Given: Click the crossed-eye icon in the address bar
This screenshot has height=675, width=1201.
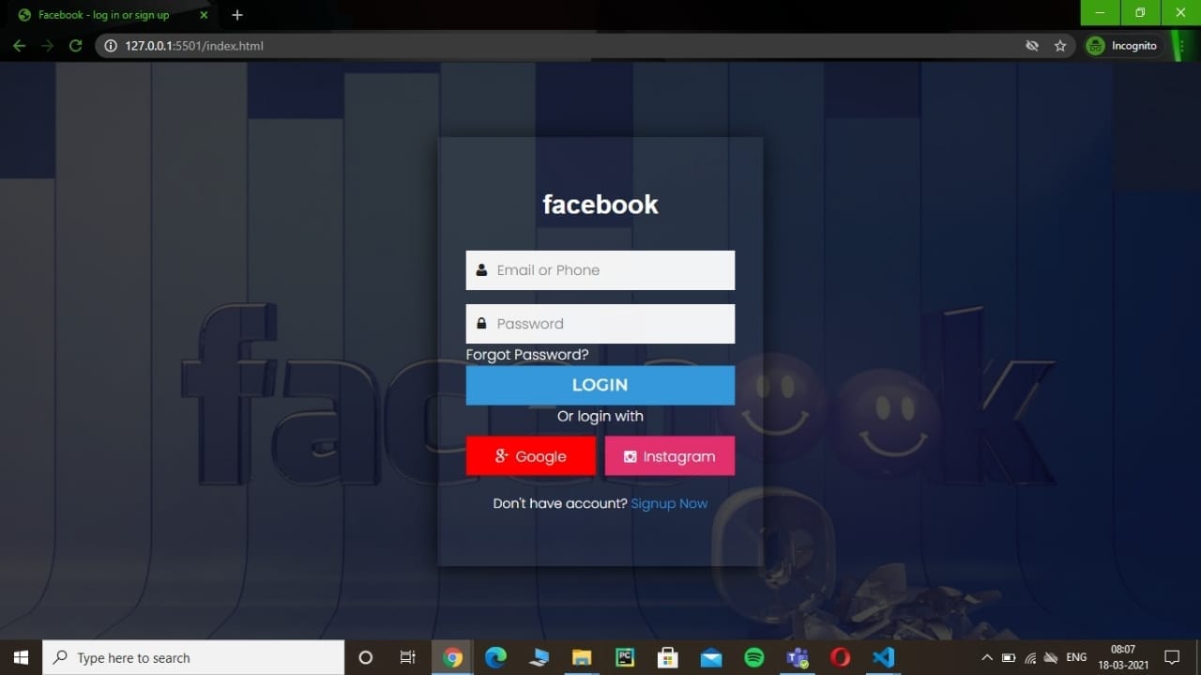Looking at the screenshot, I should (1032, 45).
